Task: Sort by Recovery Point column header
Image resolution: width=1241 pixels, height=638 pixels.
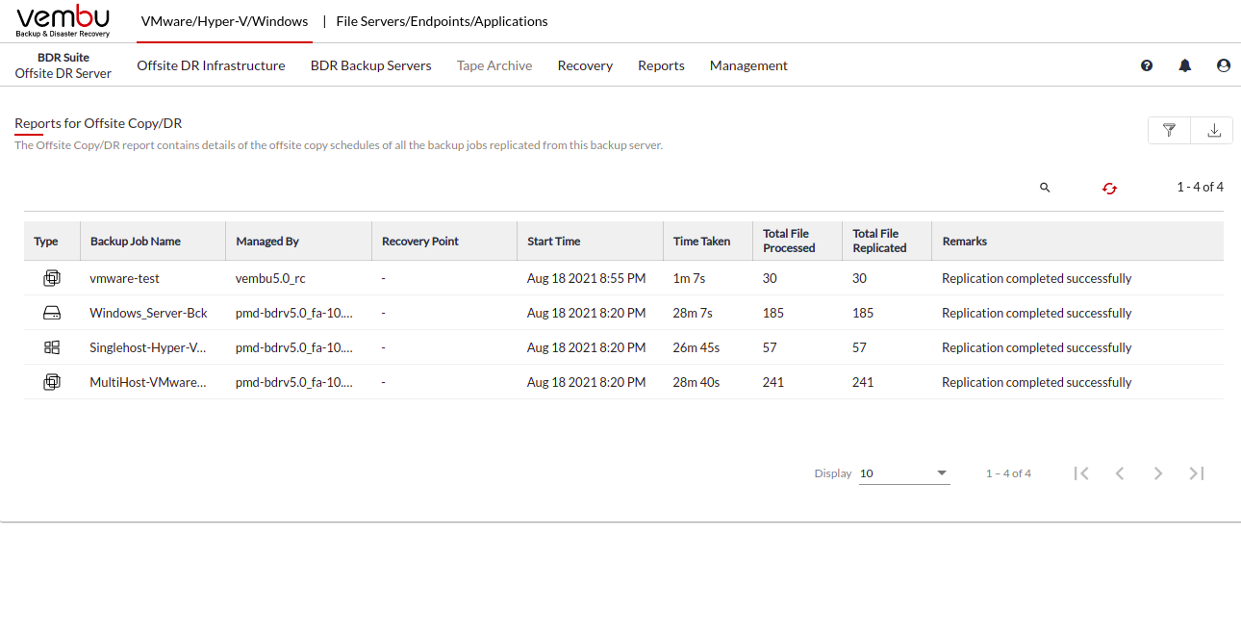Action: pos(420,242)
